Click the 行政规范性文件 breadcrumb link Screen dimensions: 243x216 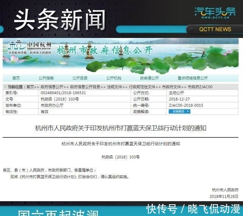click(142, 87)
